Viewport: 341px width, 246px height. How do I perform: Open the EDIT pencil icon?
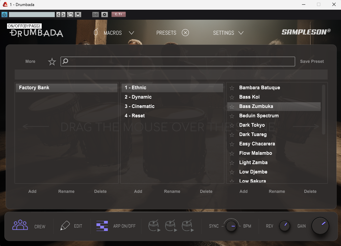click(x=65, y=226)
